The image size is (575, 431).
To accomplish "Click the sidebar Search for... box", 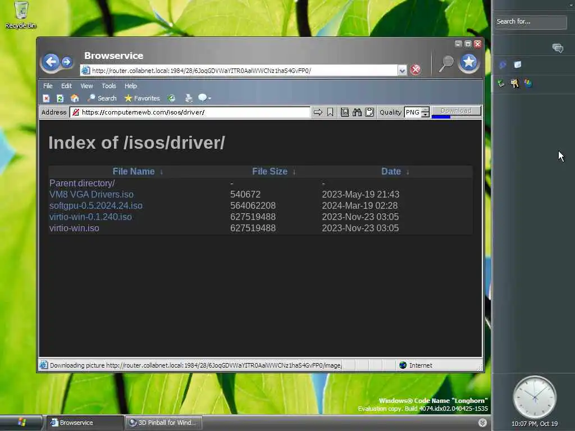I will pos(530,22).
